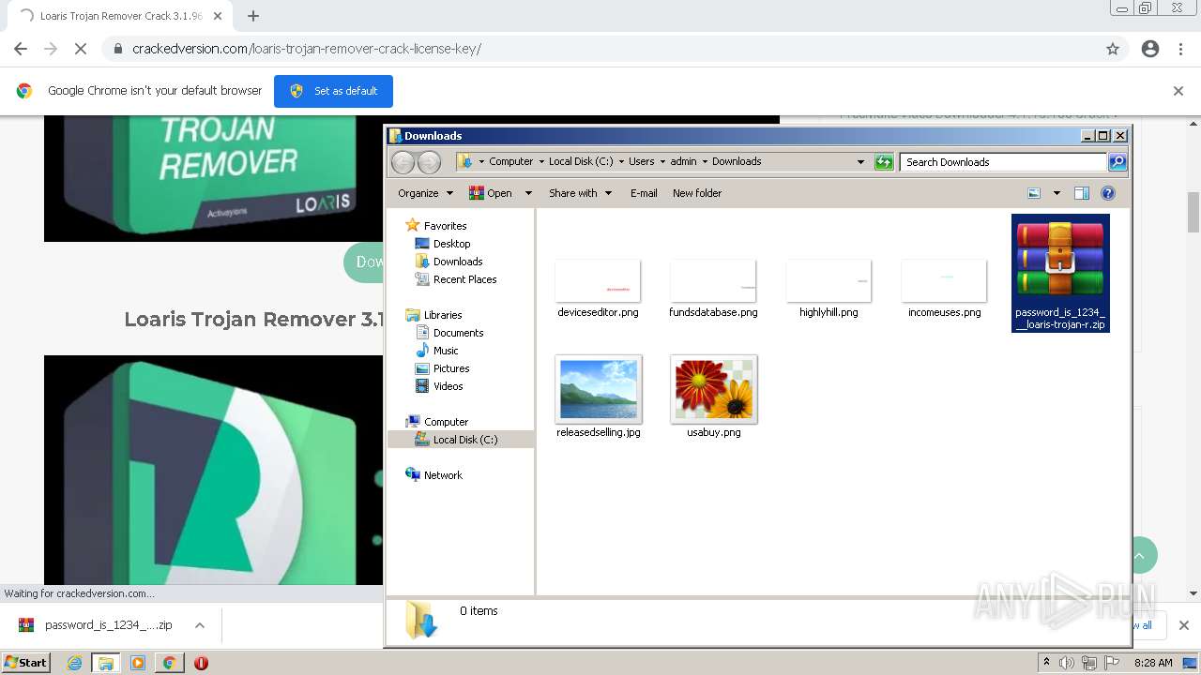Viewport: 1201px width, 675px height.
Task: Click Open toolbar button
Action: 491,193
